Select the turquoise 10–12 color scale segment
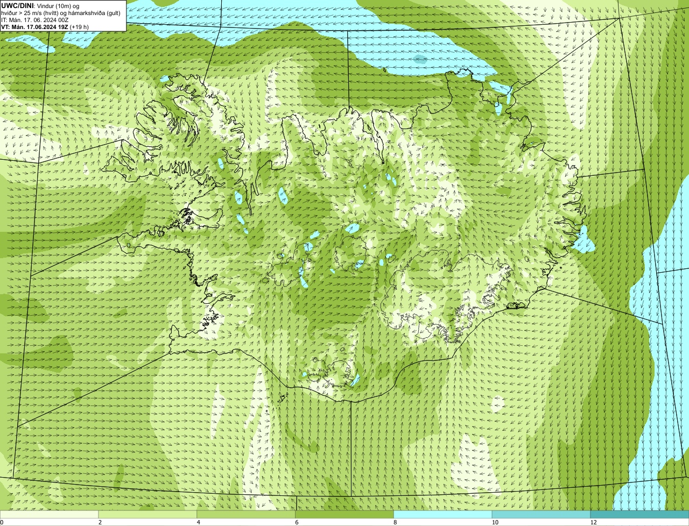 [x=541, y=514]
